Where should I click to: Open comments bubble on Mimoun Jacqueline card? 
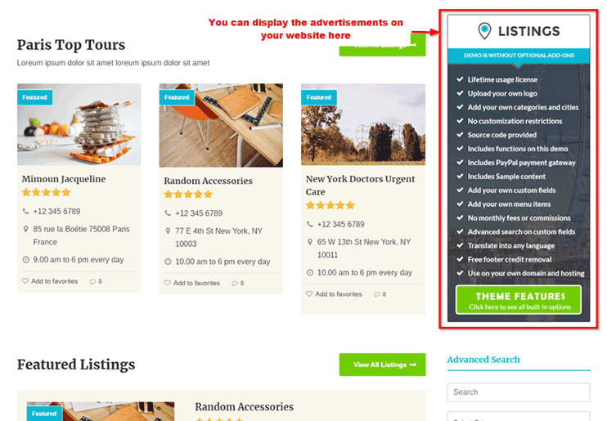tap(93, 281)
